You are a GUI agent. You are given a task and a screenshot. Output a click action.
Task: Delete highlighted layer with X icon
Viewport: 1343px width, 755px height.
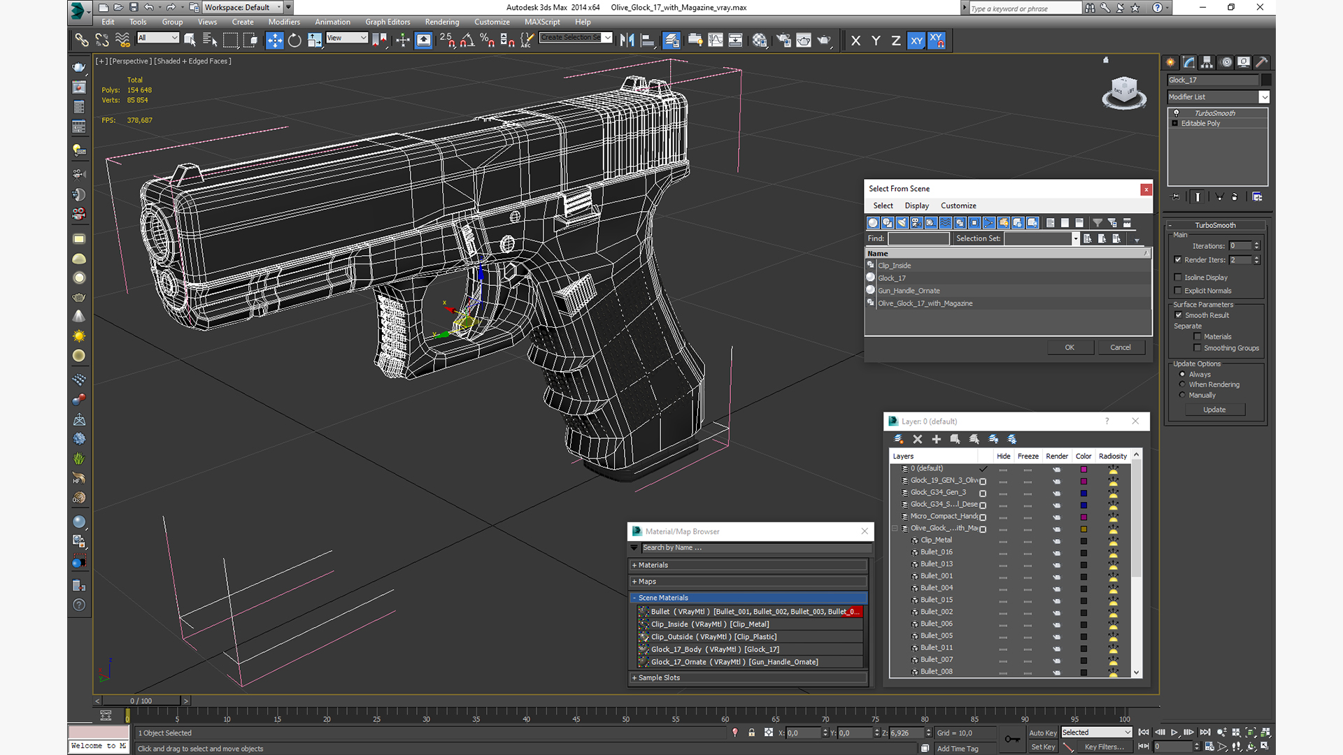pyautogui.click(x=918, y=439)
